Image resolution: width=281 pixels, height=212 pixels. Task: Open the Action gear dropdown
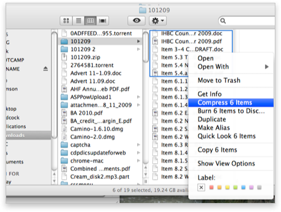click(x=158, y=21)
